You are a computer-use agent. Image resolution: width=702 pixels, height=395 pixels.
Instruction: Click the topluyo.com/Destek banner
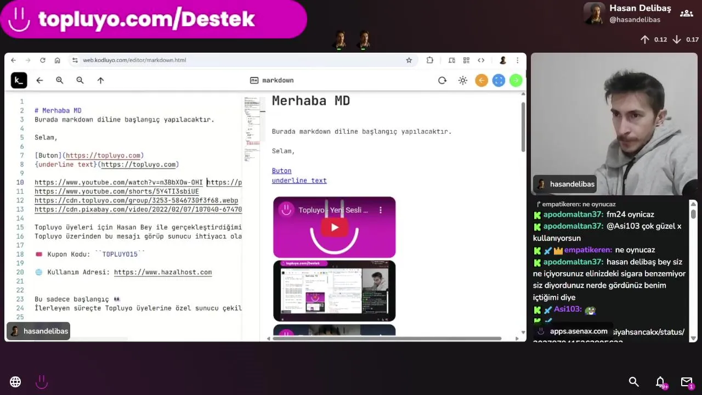pyautogui.click(x=154, y=19)
